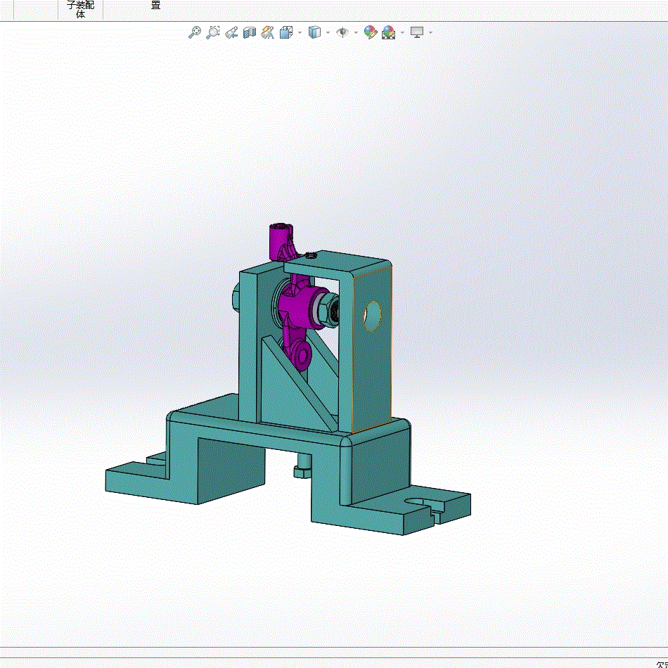Expand the Apply Scene dropdown arrow
Viewport: 668px width, 668px height.
click(402, 32)
